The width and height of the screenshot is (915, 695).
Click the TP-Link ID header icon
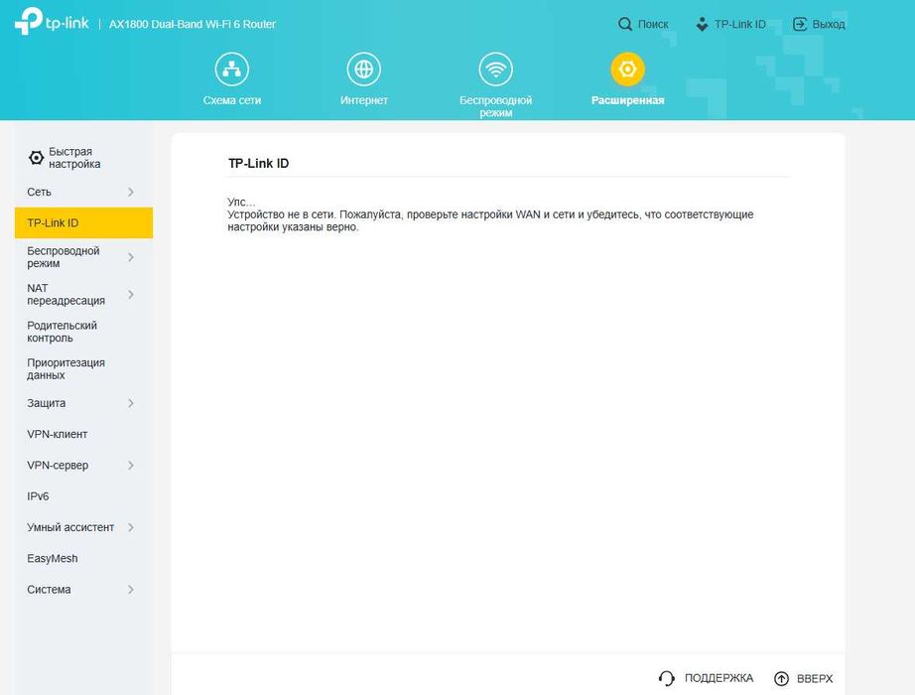(702, 24)
